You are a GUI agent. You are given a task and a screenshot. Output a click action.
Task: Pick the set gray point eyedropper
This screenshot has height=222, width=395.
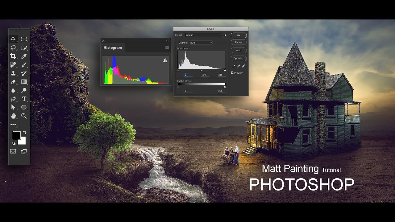click(239, 66)
